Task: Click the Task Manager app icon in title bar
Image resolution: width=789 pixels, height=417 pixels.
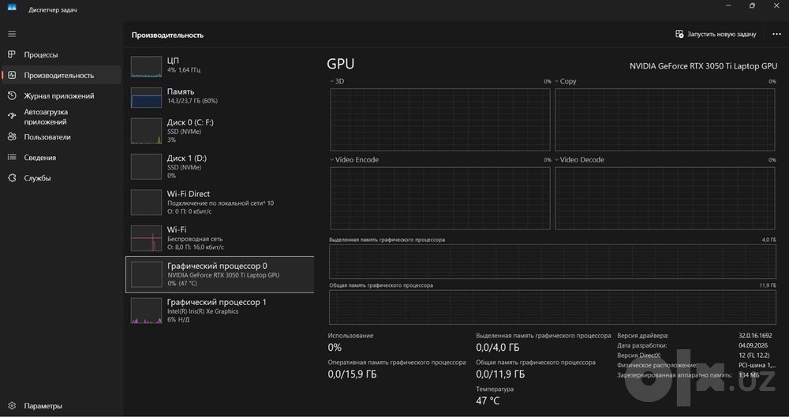Action: tap(12, 8)
